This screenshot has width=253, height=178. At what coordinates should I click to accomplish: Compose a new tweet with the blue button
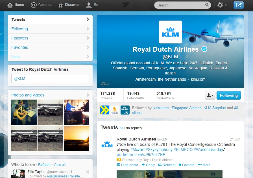coord(239,5)
